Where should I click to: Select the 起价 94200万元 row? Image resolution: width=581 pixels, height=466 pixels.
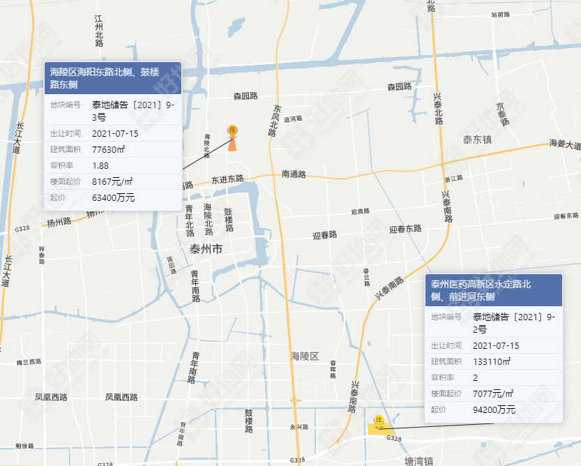pyautogui.click(x=493, y=409)
